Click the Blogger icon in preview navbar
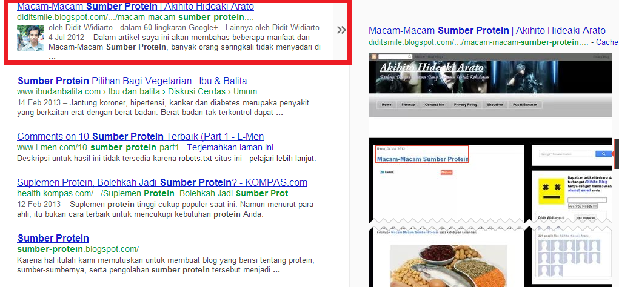The image size is (619, 287). pyautogui.click(x=375, y=57)
